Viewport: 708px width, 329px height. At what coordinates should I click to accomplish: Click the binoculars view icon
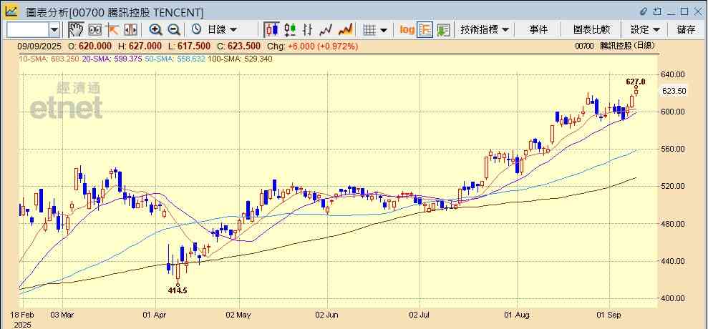(x=94, y=30)
